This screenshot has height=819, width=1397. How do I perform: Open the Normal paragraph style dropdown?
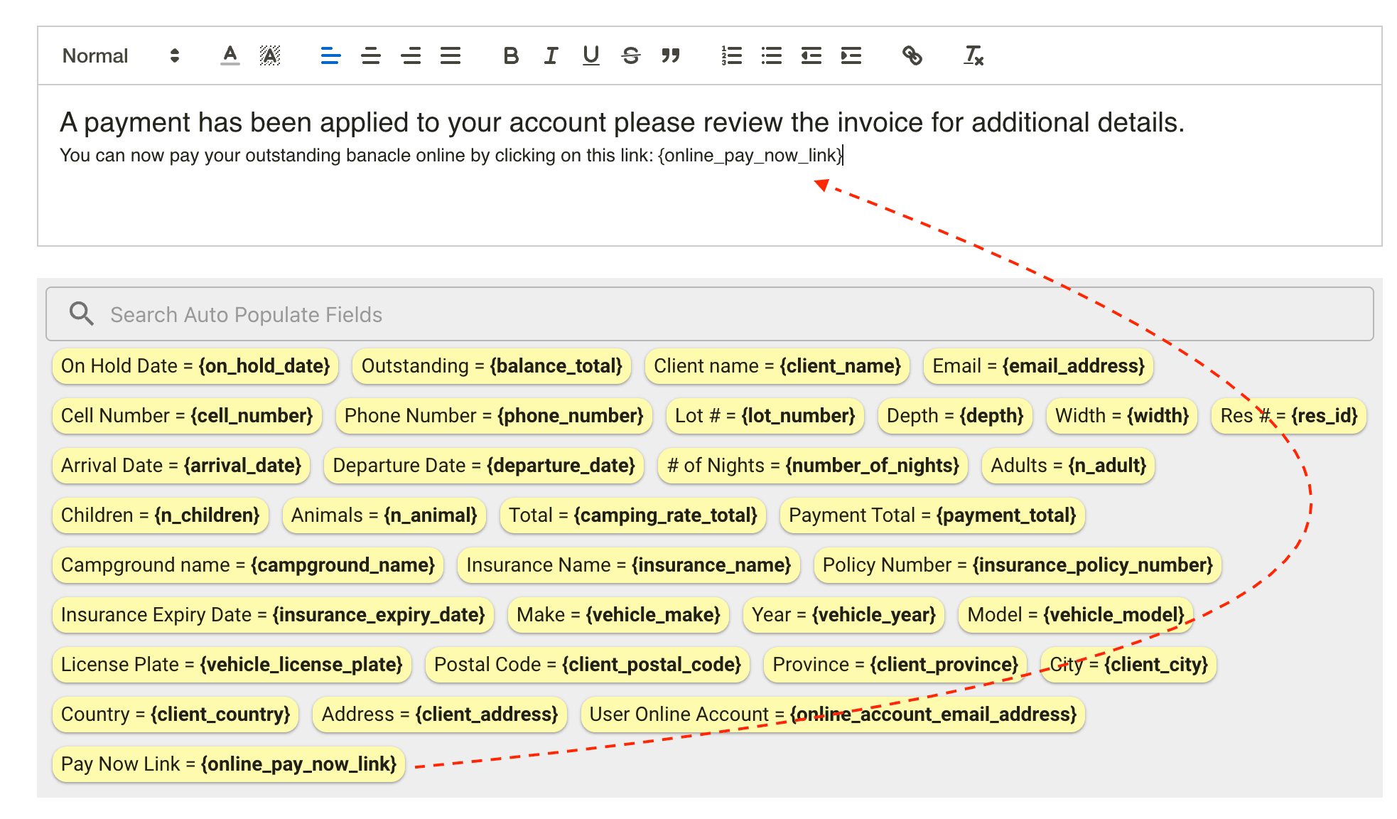121,55
